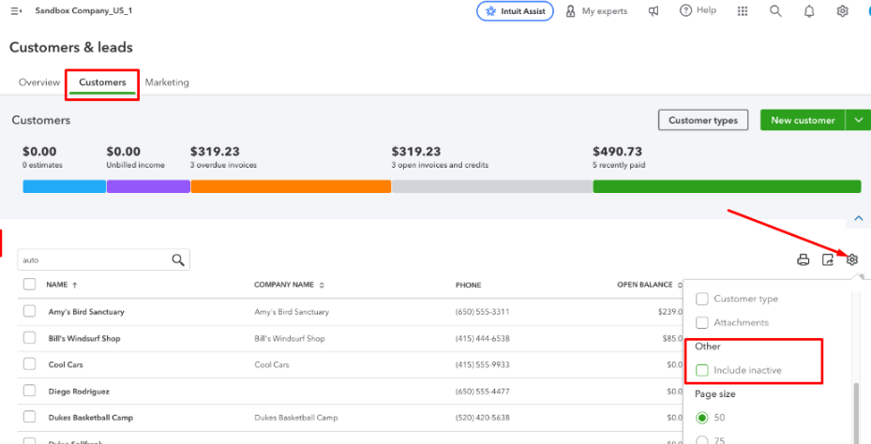The width and height of the screenshot is (871, 444).
Task: Sort by the OPEN BALANCE column
Action: (x=650, y=285)
